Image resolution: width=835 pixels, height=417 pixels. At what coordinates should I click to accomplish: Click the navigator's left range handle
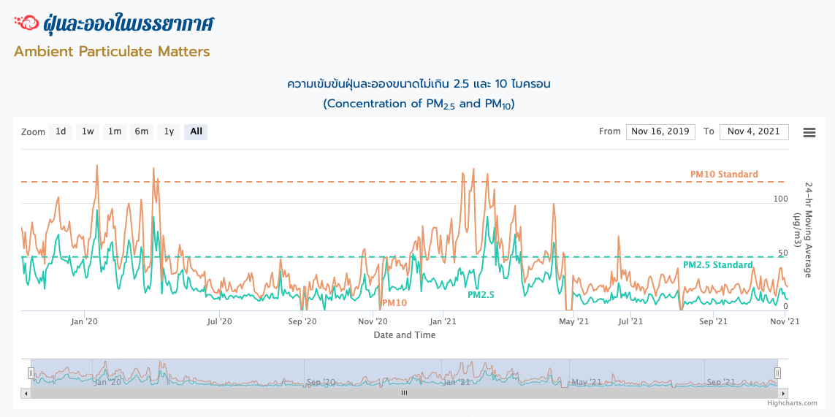click(x=31, y=373)
